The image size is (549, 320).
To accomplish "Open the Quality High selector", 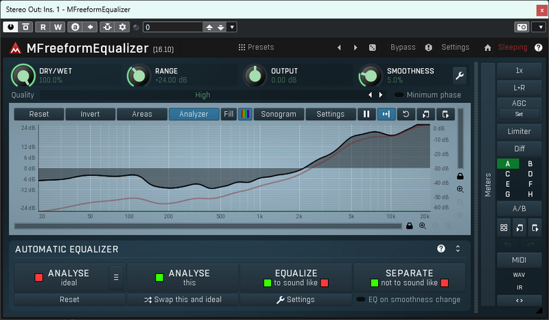I will pyautogui.click(x=202, y=95).
